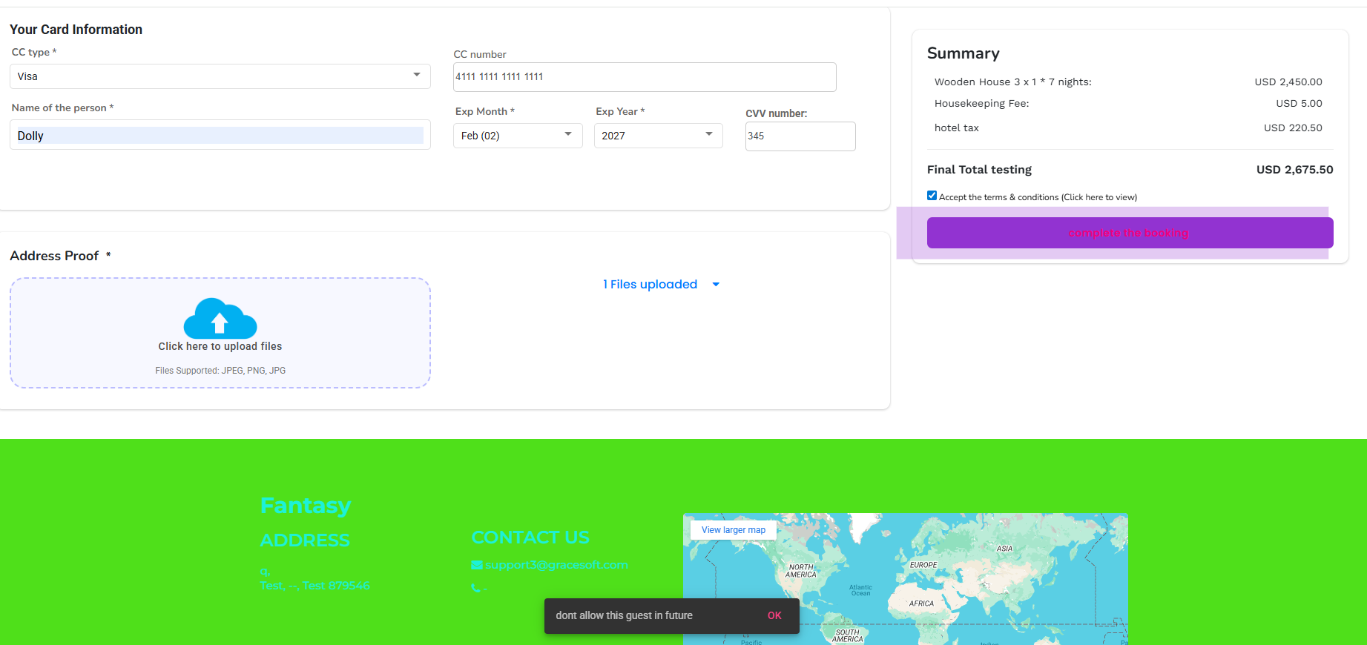Click the CC number input field

(645, 77)
